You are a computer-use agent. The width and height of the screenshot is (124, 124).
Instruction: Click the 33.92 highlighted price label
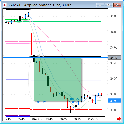pyautogui.click(x=115, y=101)
